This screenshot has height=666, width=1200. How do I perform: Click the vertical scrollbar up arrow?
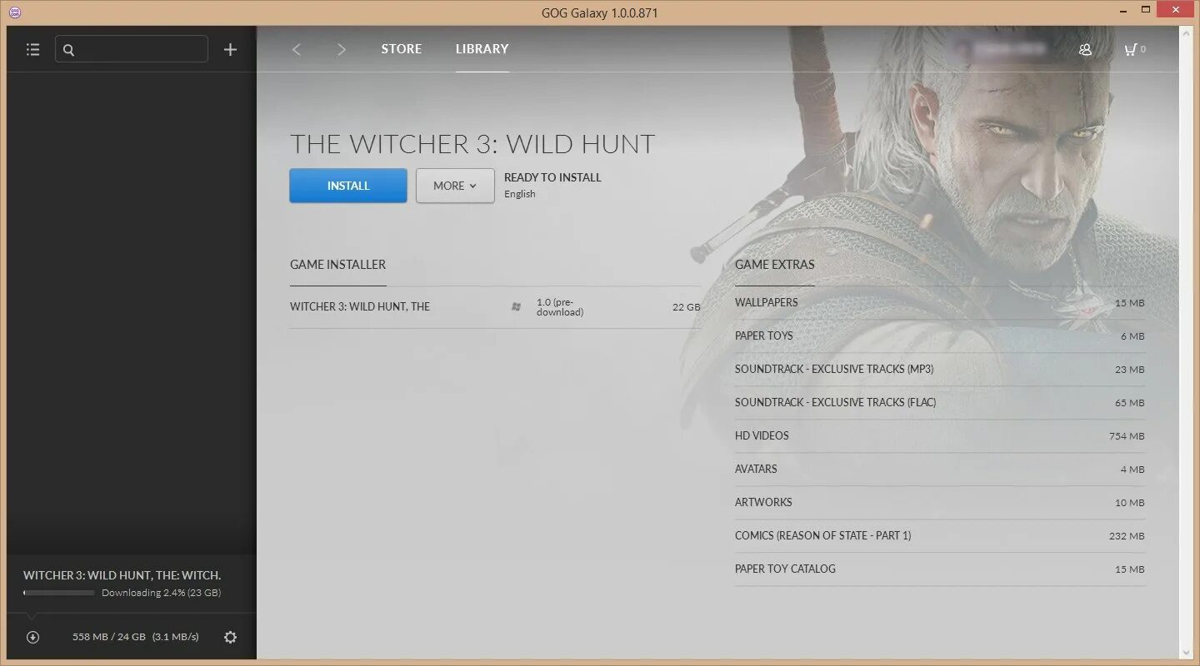click(x=1186, y=32)
